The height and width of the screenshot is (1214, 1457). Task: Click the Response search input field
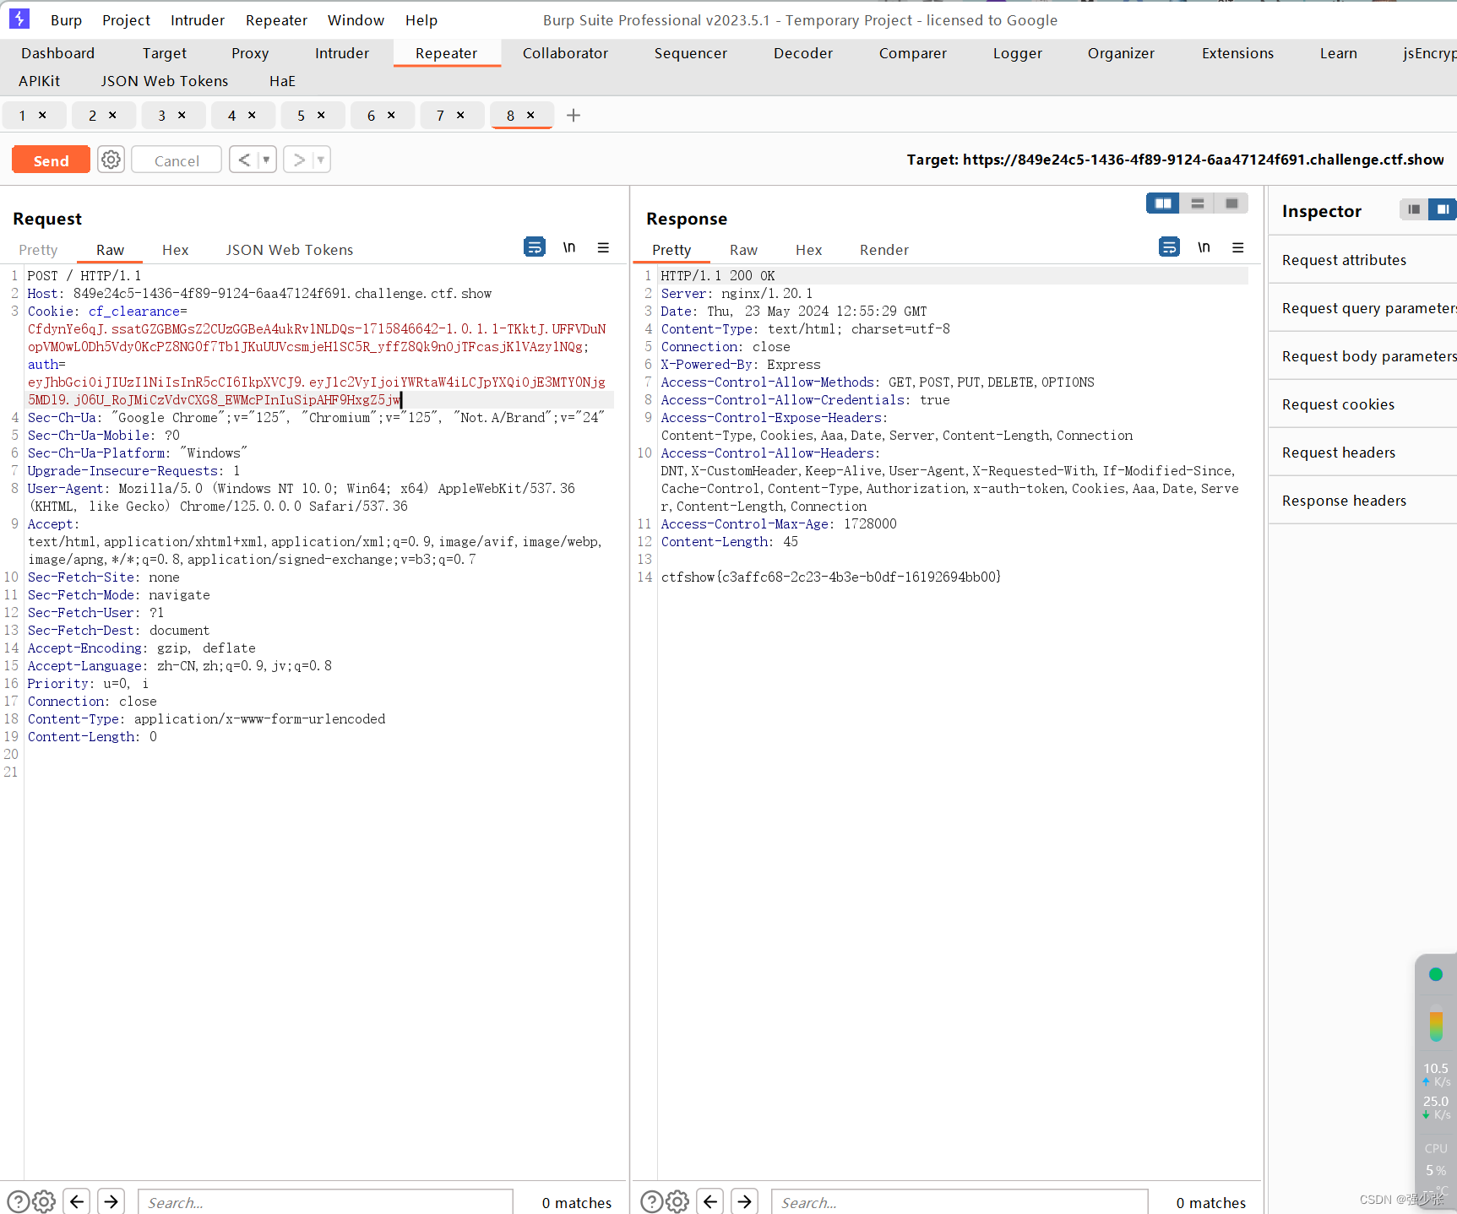[x=960, y=1202]
